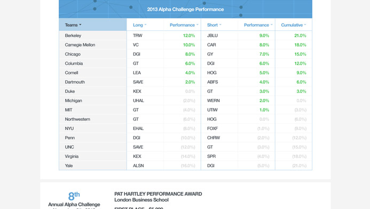Viewport: 370px width, 209px height.
Task: Sort by the Long column header
Action: pos(140,25)
